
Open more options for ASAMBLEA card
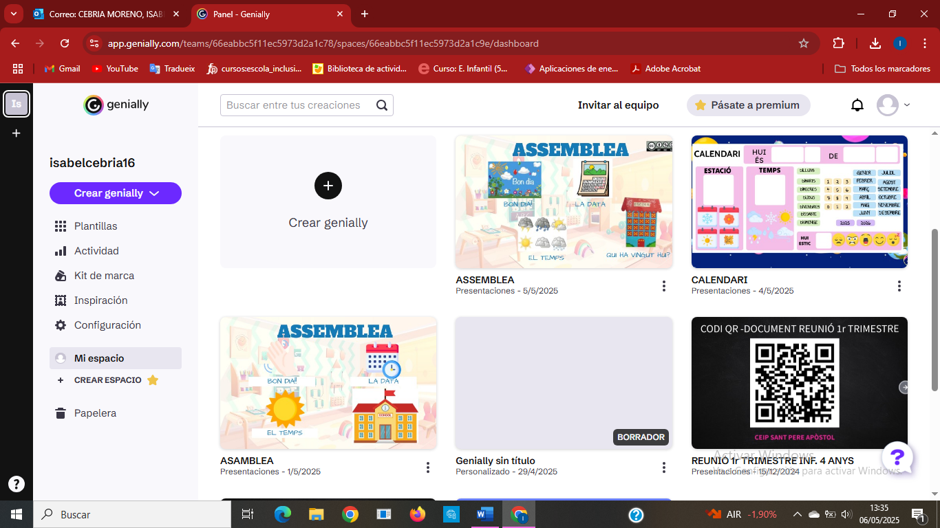click(x=428, y=467)
